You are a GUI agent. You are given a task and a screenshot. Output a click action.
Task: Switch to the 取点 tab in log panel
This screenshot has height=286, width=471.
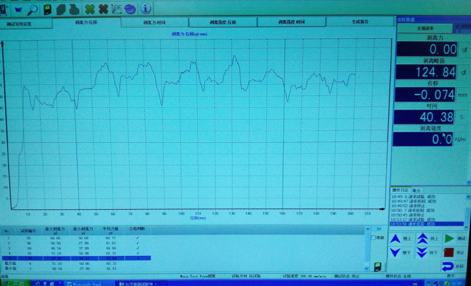tap(416, 190)
